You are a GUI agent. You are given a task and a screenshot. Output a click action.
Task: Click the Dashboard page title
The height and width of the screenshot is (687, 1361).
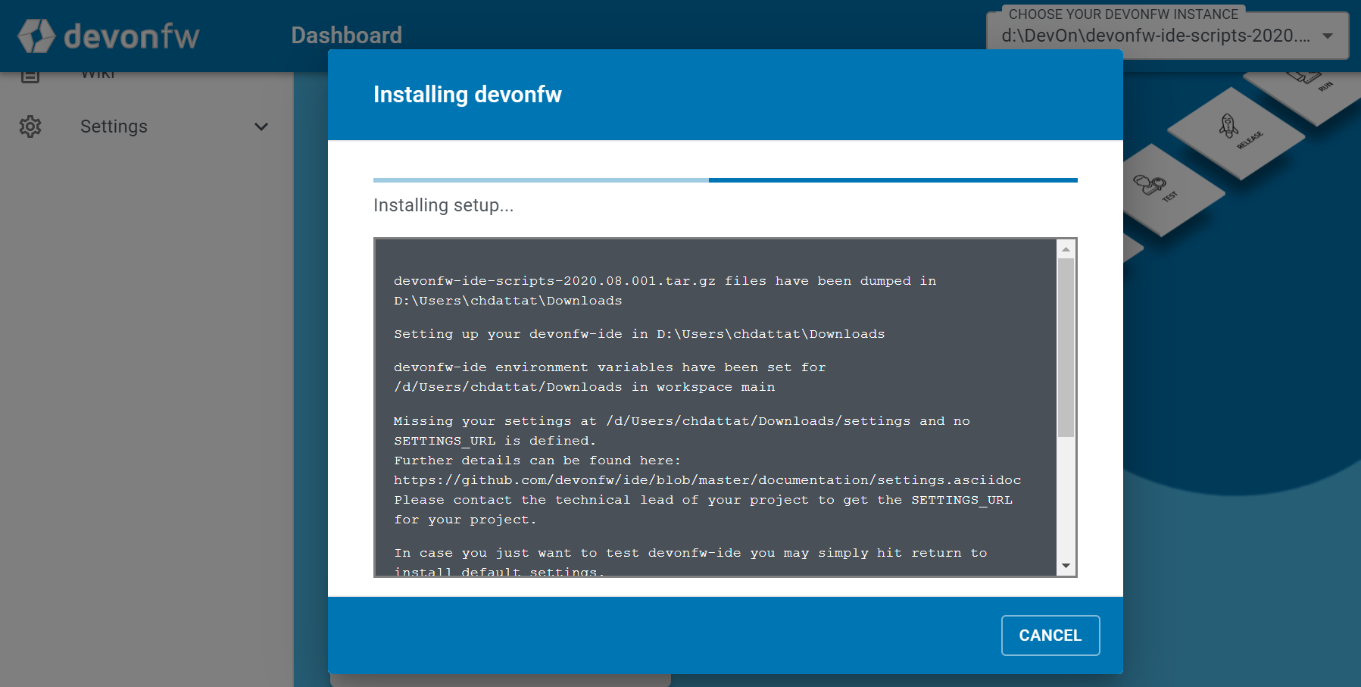346,35
